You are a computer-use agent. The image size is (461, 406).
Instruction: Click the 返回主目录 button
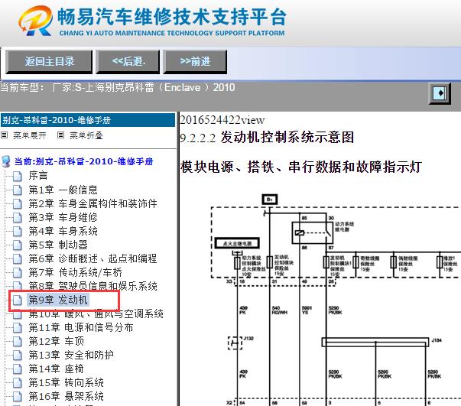[x=49, y=62]
